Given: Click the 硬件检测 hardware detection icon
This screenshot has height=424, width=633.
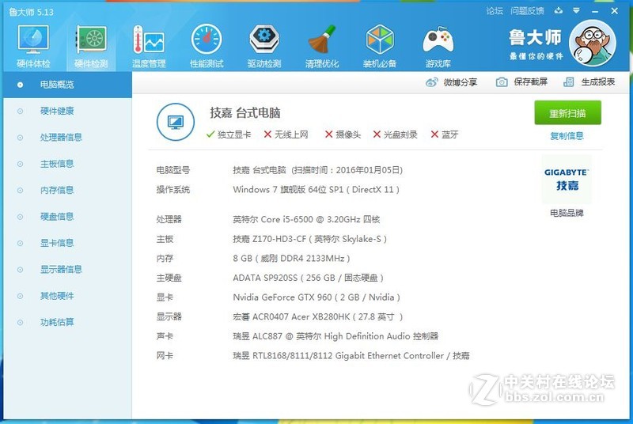Looking at the screenshot, I should [90, 45].
